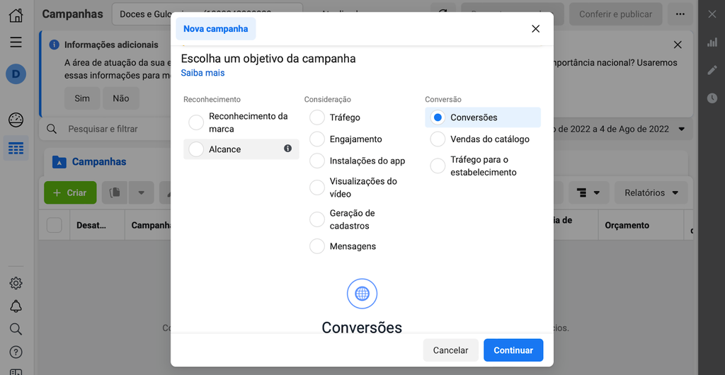Screen dimensions: 725x375
Task: Expand the duplicate options arrow
Action: [142, 192]
